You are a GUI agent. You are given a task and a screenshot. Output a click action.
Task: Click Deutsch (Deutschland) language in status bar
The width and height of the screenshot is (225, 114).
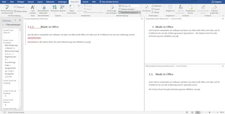[16, 112]
